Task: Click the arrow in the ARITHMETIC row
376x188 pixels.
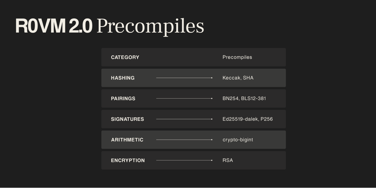Action: coord(184,140)
